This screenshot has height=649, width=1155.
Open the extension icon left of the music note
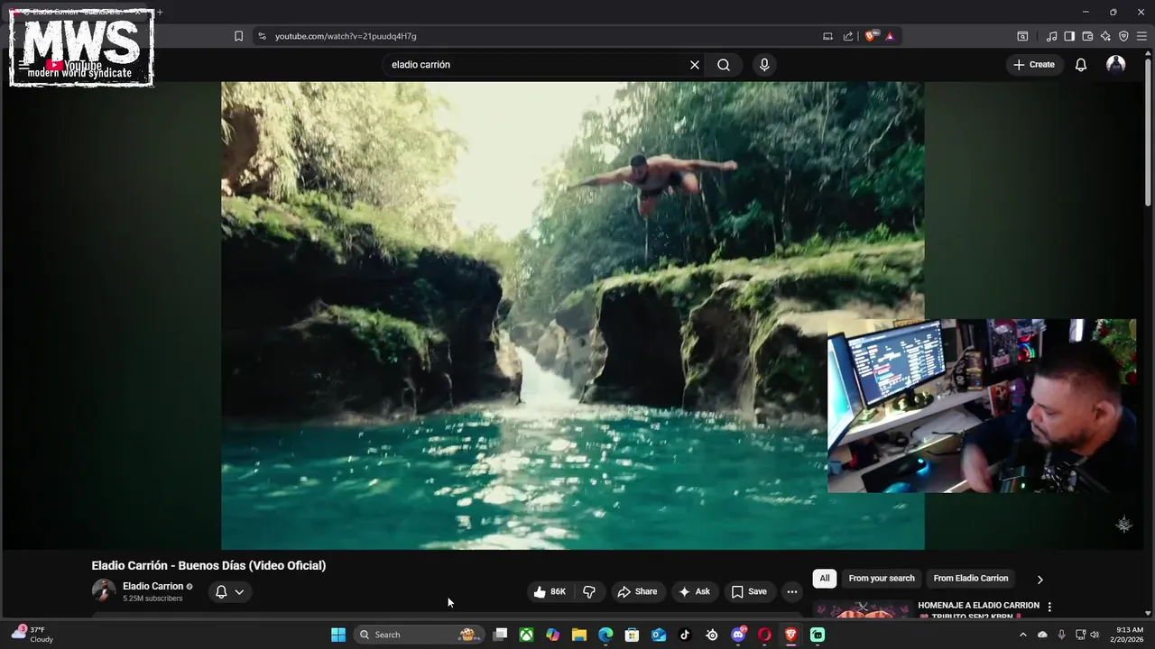pyautogui.click(x=1022, y=36)
